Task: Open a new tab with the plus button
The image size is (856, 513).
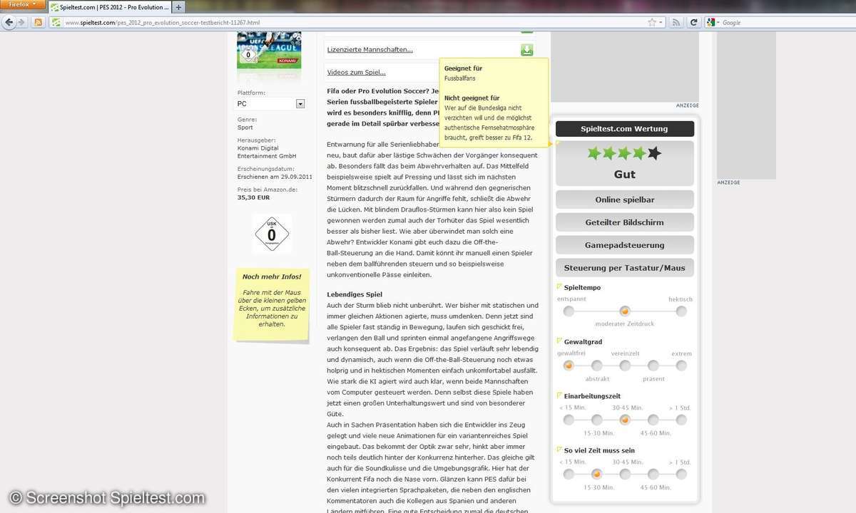Action: (178, 7)
